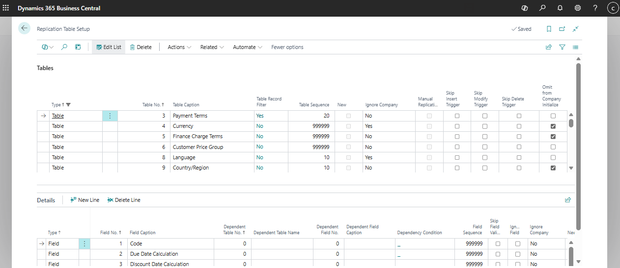Viewport: 620px width, 268px height.
Task: Tick Skip Insert Trigger for Language row
Action: (457, 158)
